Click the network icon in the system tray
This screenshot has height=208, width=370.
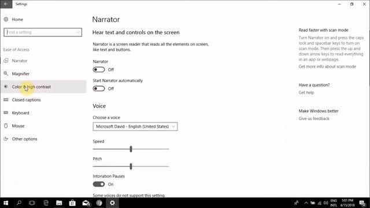pyautogui.click(x=320, y=203)
